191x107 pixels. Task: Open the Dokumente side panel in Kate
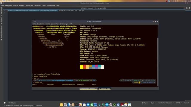[1, 12]
